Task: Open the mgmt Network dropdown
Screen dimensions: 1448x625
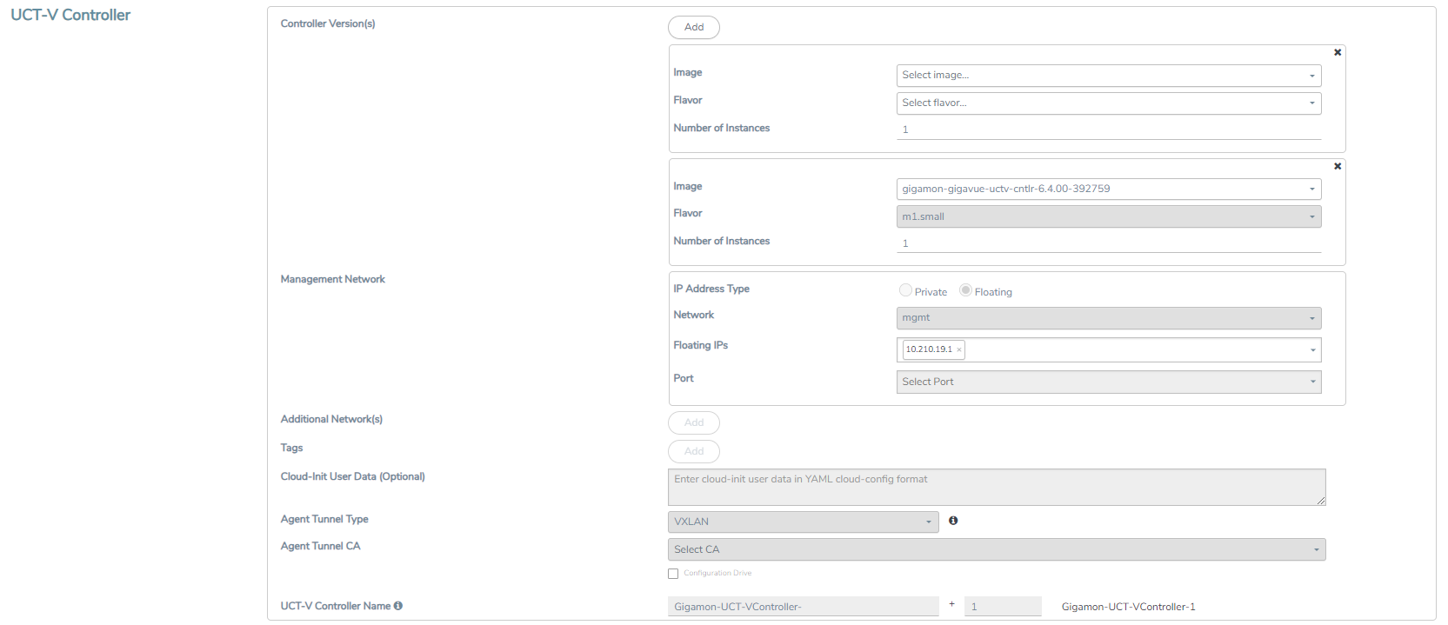Action: click(1108, 318)
